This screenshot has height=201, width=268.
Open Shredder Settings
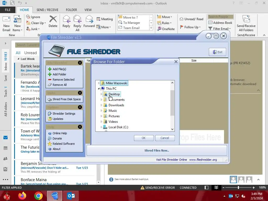62,114
